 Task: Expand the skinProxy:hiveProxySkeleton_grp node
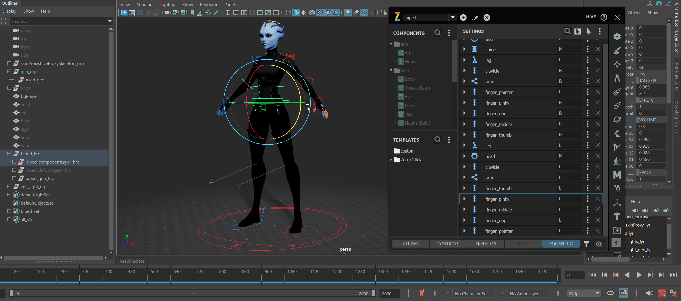click(x=9, y=63)
